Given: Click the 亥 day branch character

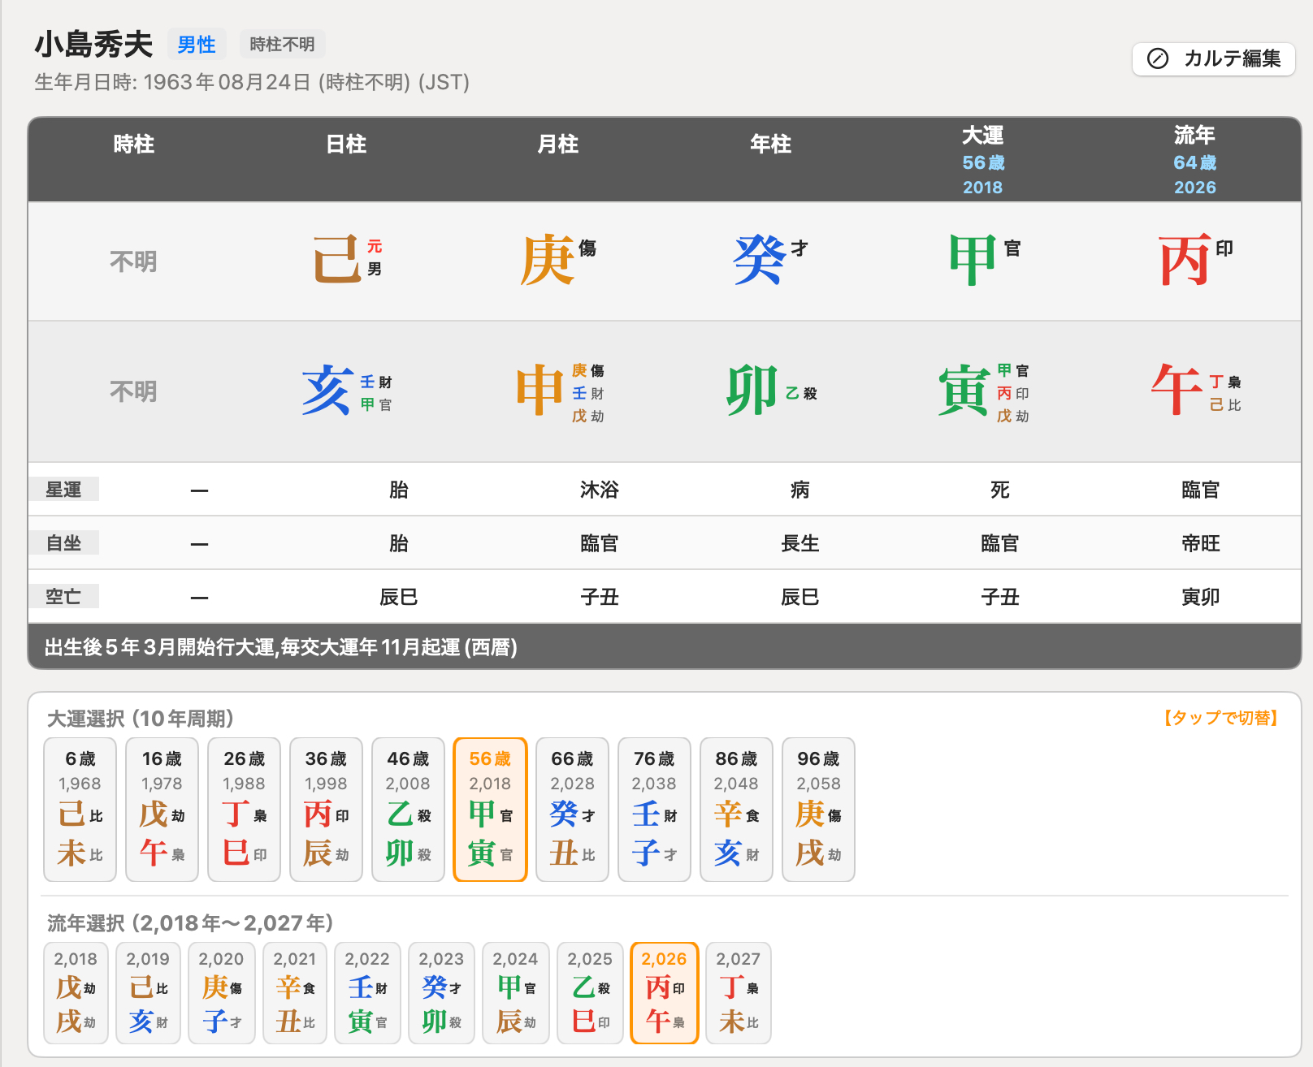Looking at the screenshot, I should 327,390.
